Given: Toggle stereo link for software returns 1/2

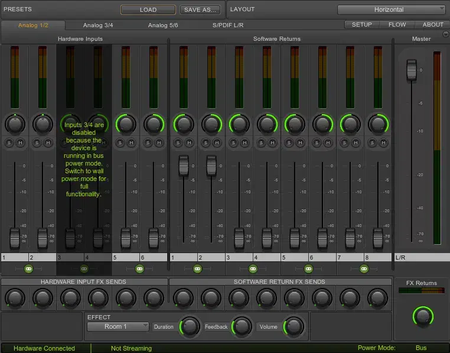Looking at the screenshot, I should pyautogui.click(x=197, y=268).
